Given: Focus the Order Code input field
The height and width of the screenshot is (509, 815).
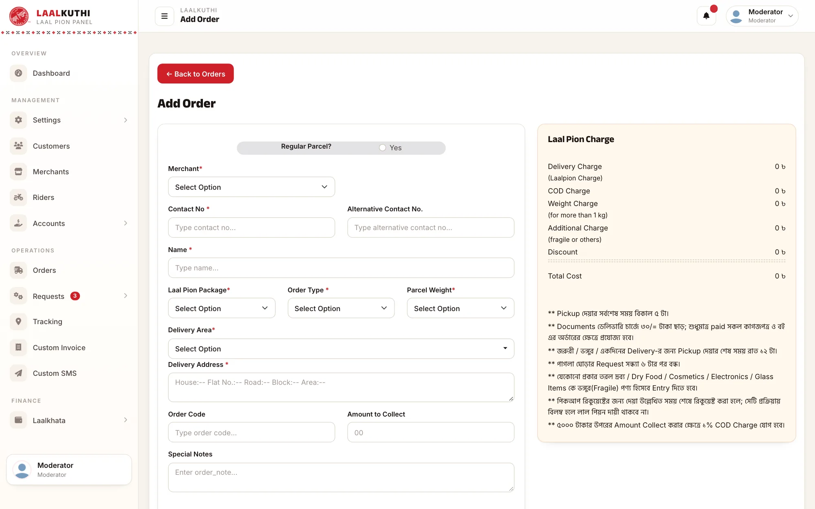Looking at the screenshot, I should [x=251, y=432].
